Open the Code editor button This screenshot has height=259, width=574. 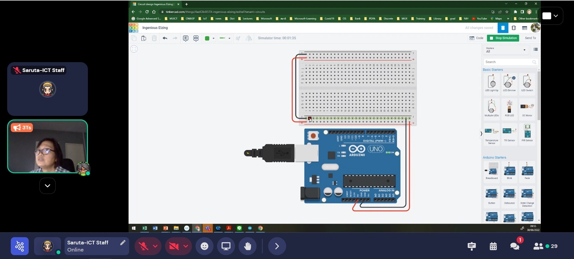click(476, 38)
